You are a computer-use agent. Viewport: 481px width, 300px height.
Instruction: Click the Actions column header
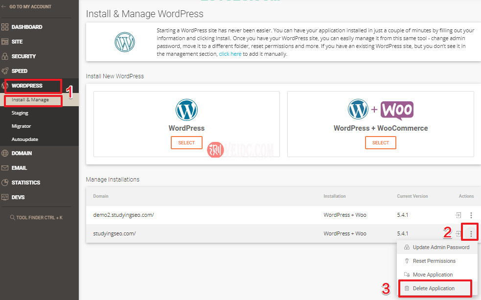click(x=466, y=196)
